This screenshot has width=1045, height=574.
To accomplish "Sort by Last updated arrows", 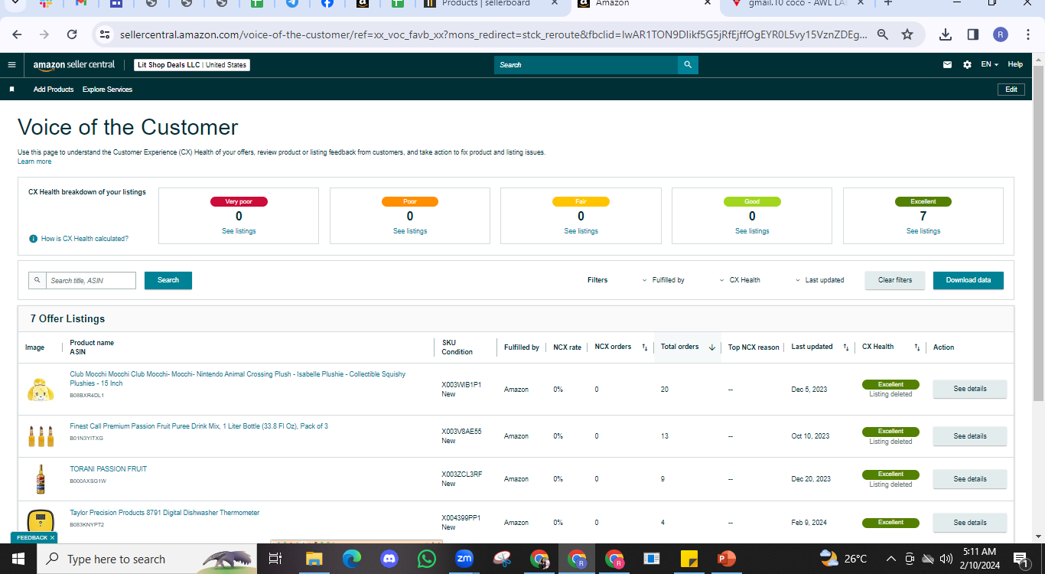I will click(x=845, y=347).
